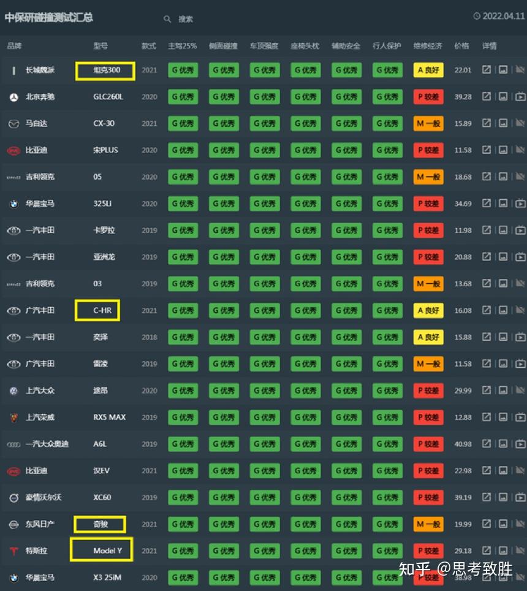Play the video icon for 卡罗拉 row
The height and width of the screenshot is (591, 527).
tap(520, 230)
